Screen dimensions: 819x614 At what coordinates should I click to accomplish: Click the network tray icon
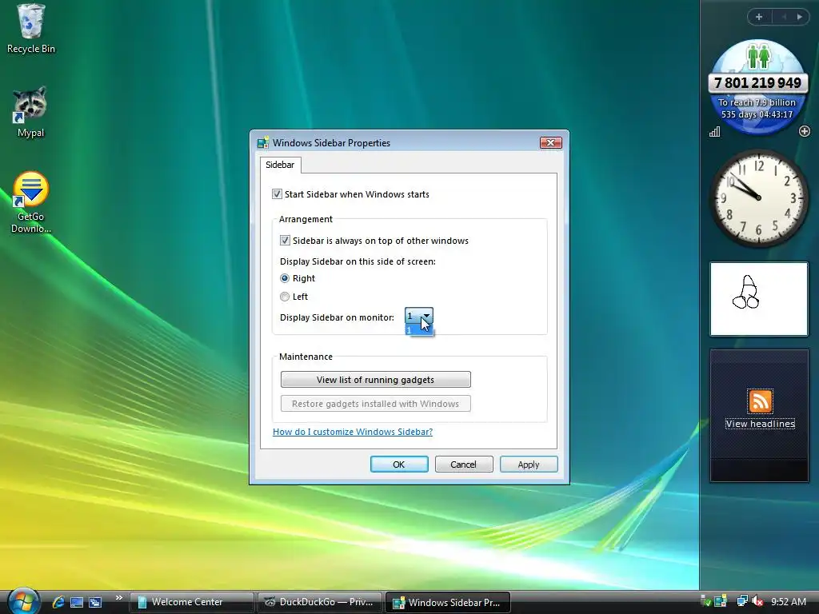tap(742, 601)
